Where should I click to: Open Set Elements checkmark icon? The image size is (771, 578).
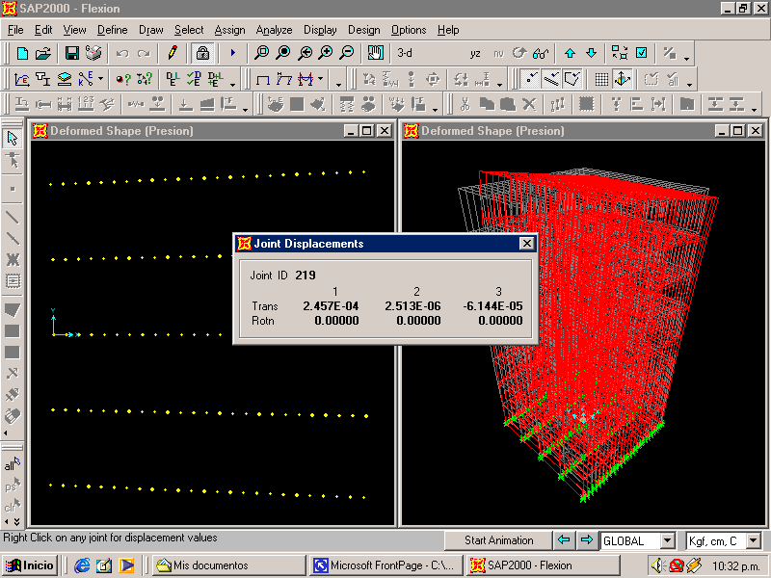642,53
